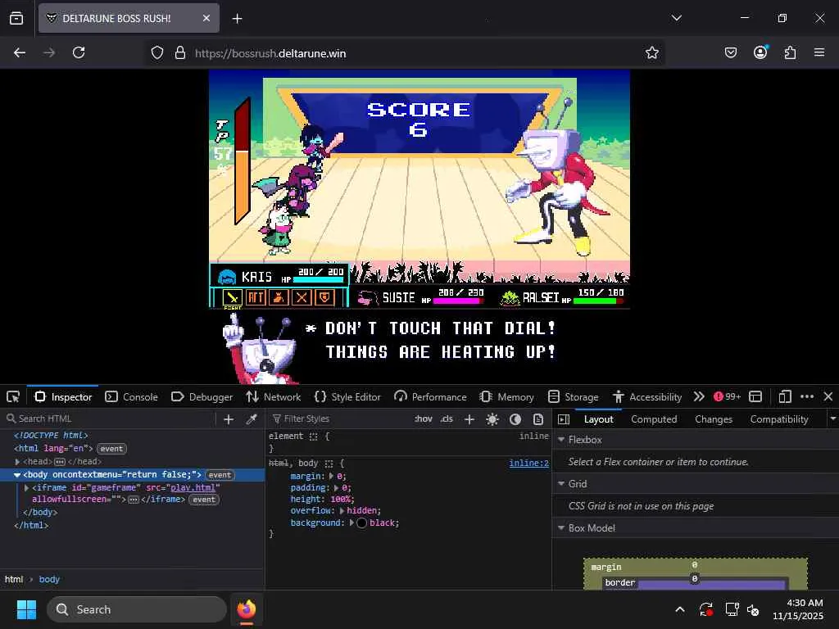839x629 pixels.
Task: Expand the overflow shorthand property
Action: coord(342,511)
